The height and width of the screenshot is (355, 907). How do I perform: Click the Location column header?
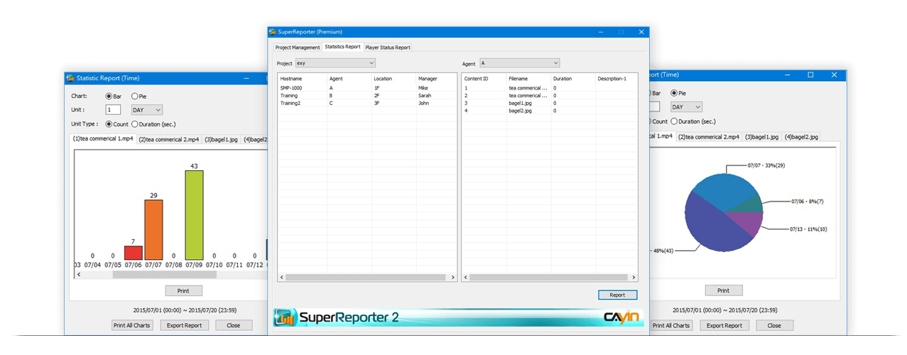pyautogui.click(x=394, y=79)
